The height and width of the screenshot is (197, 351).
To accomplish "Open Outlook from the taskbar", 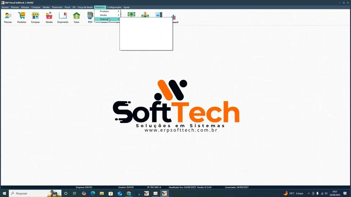I will click(120, 193).
